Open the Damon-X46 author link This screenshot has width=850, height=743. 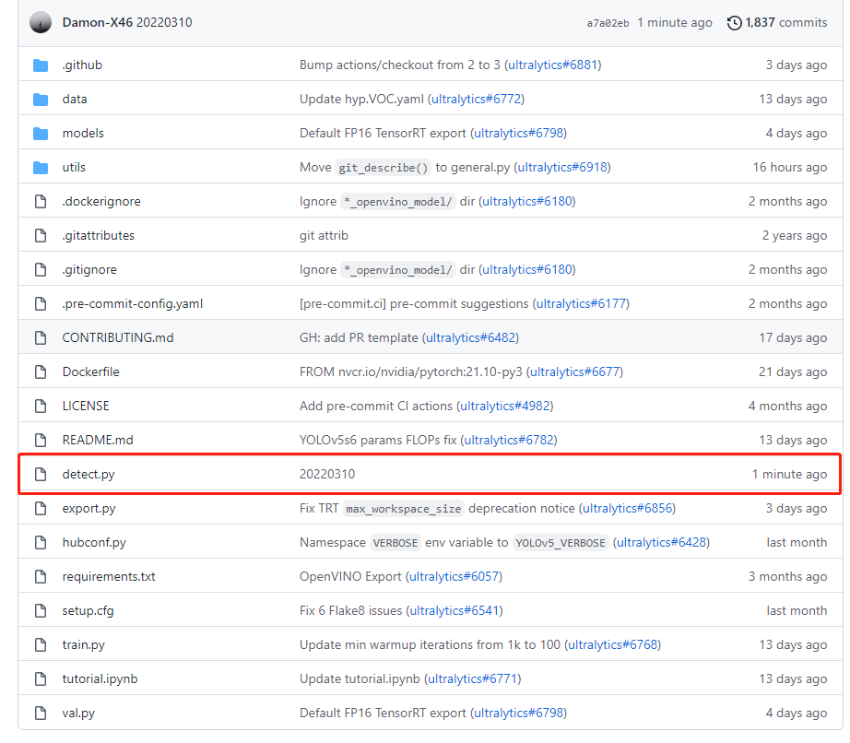[x=98, y=23]
